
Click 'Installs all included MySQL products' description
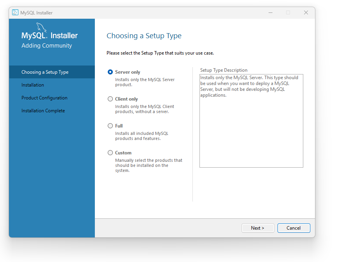click(142, 136)
